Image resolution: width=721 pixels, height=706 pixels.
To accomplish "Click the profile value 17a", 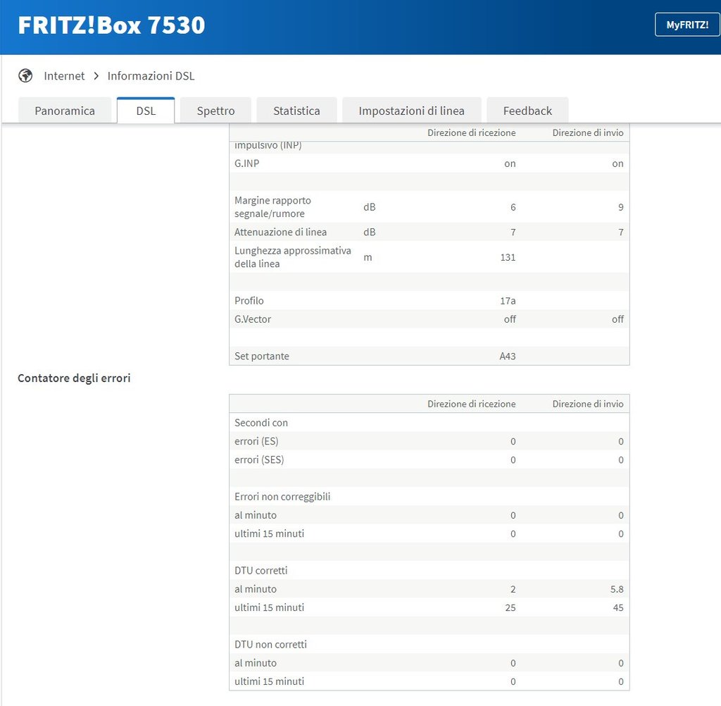I will pyautogui.click(x=508, y=301).
